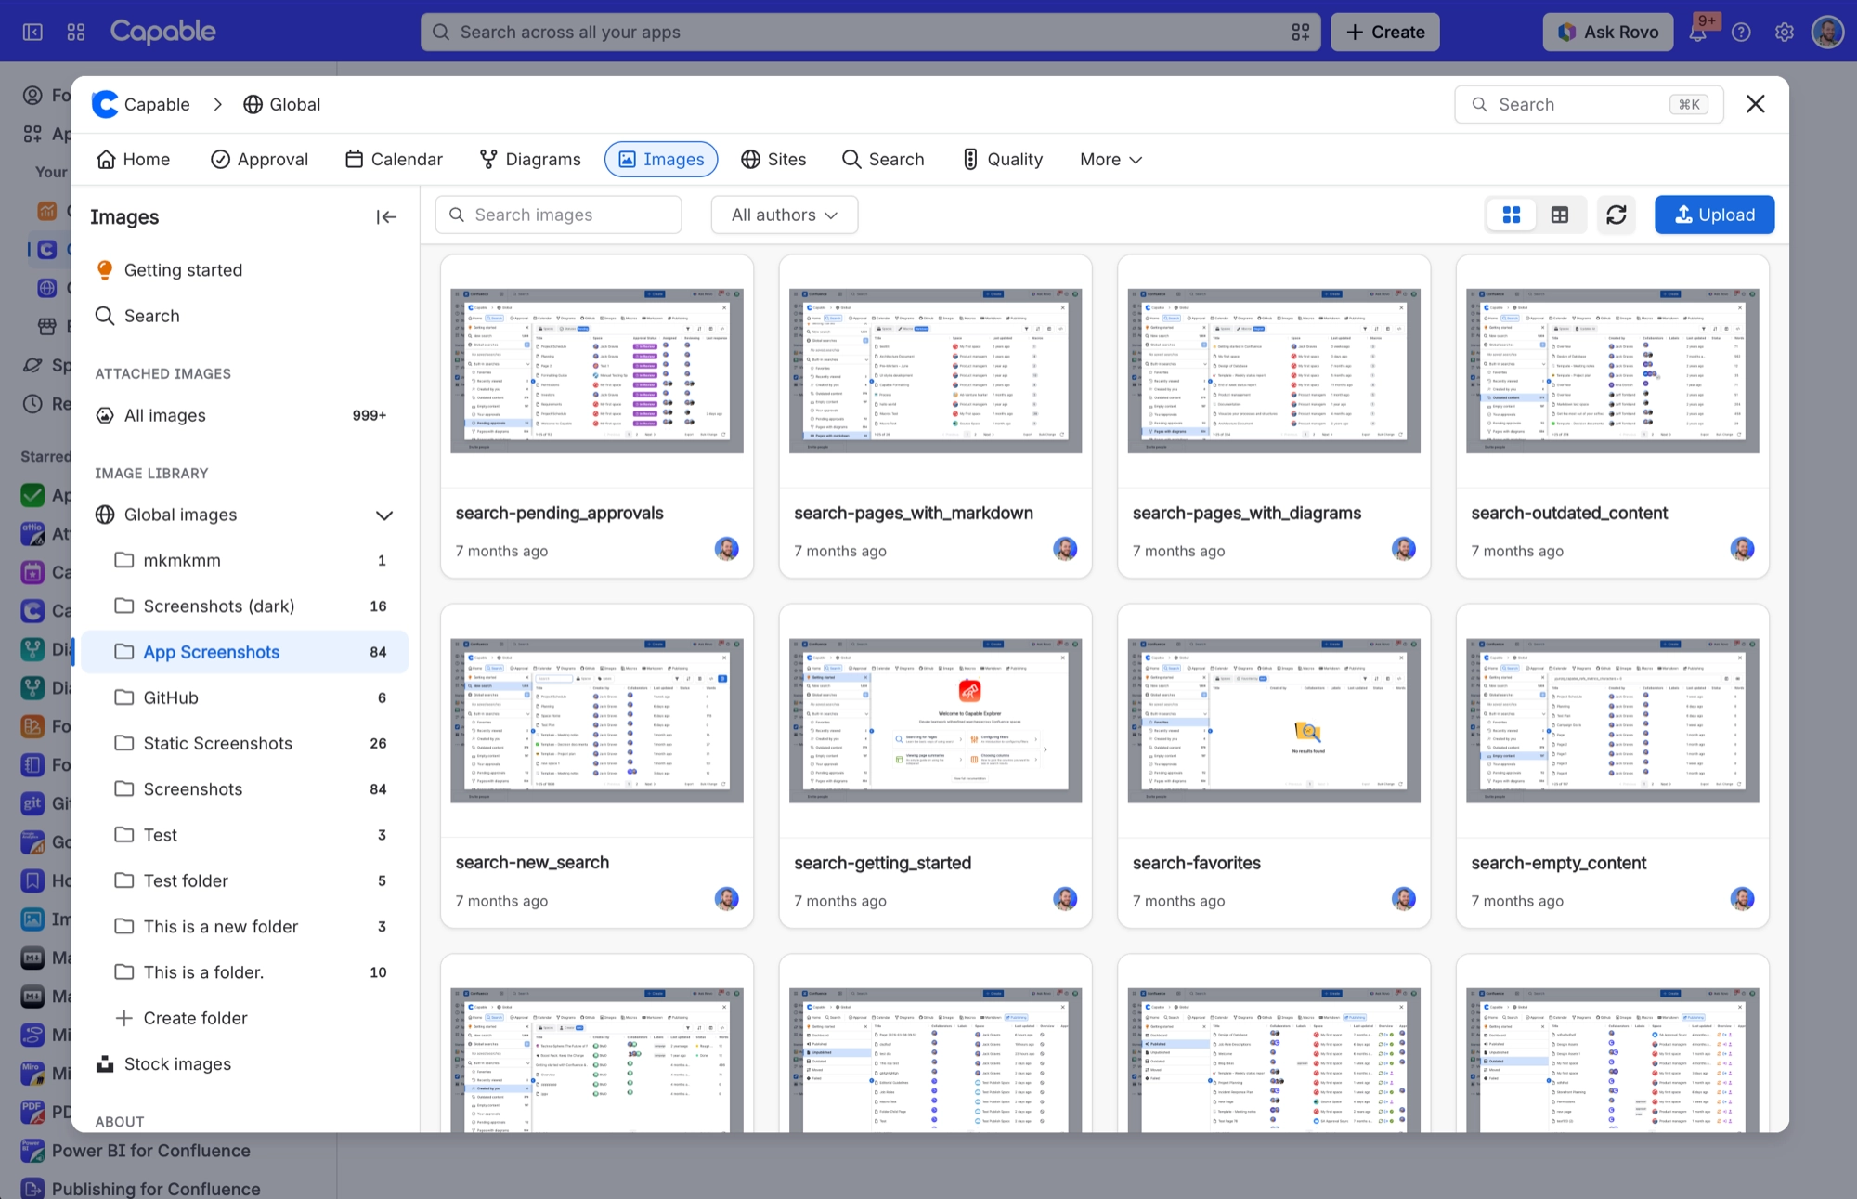The image size is (1857, 1199).
Task: Open search-pages_with_diagrams thumbnail
Action: click(x=1274, y=371)
